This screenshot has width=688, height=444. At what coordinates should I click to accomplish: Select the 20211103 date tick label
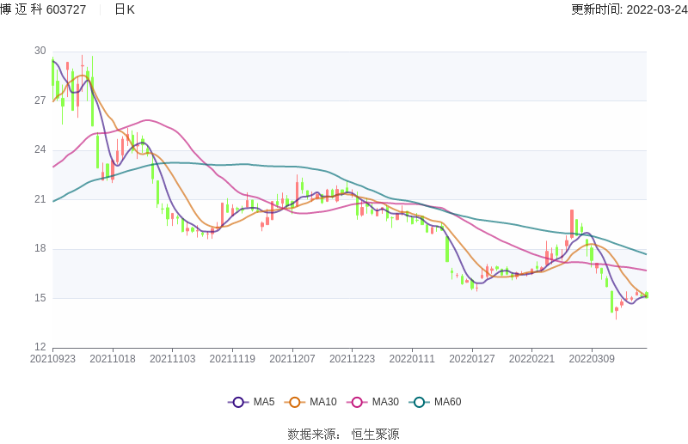172,359
